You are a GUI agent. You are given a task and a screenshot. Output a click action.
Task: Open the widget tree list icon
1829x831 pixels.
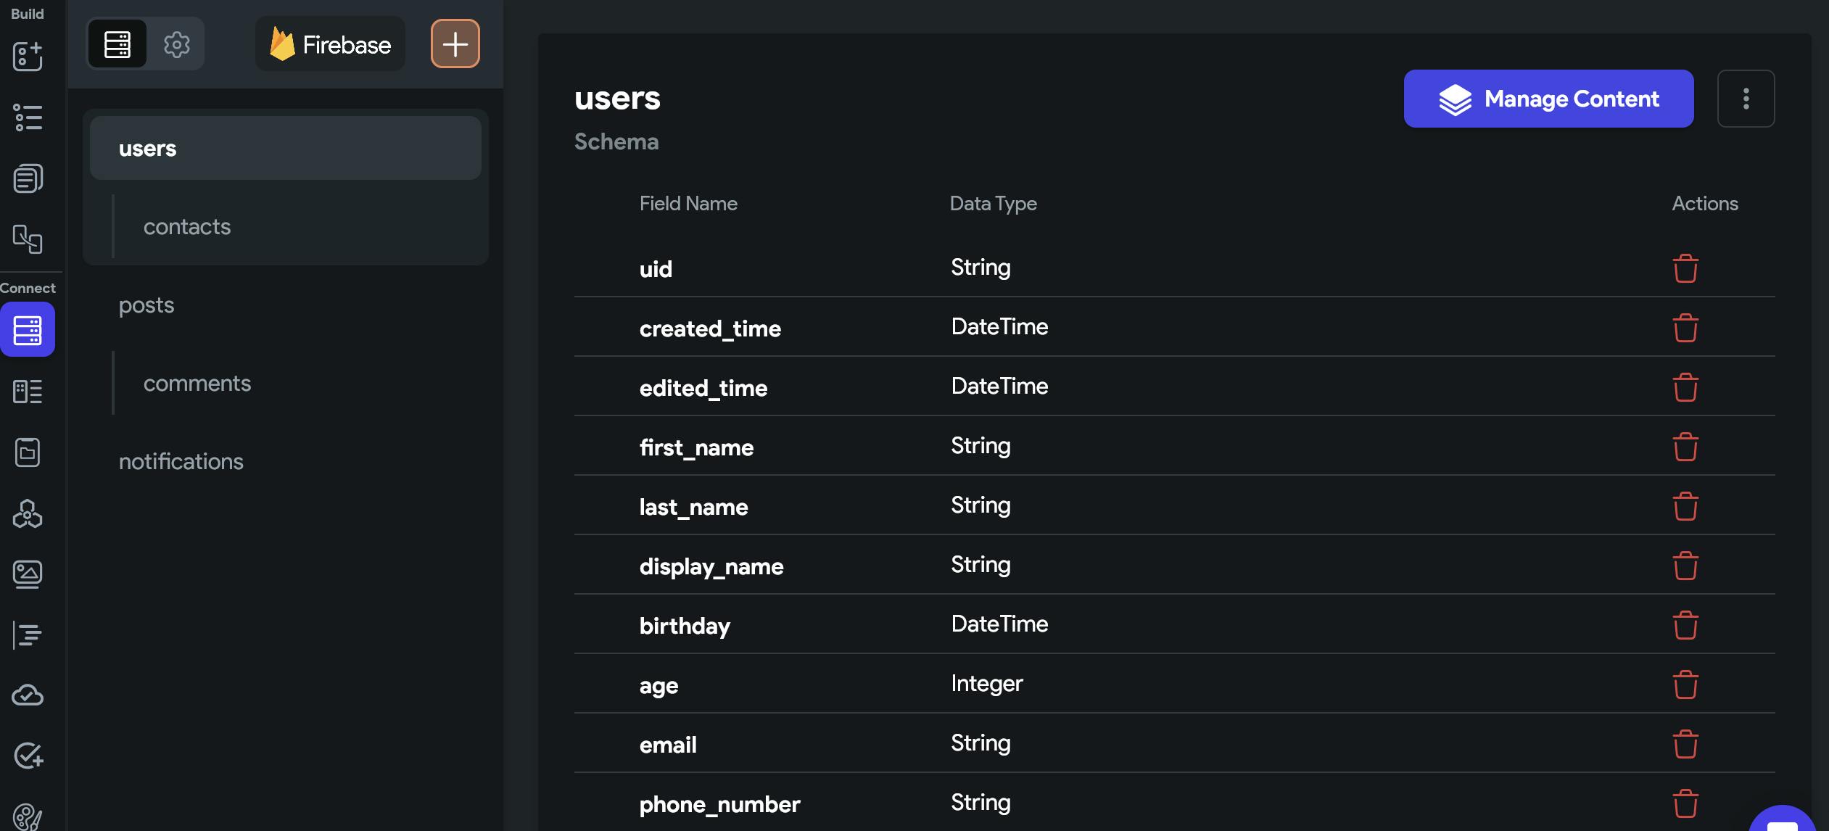pyautogui.click(x=28, y=117)
